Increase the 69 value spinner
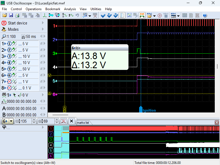 point(57,120)
